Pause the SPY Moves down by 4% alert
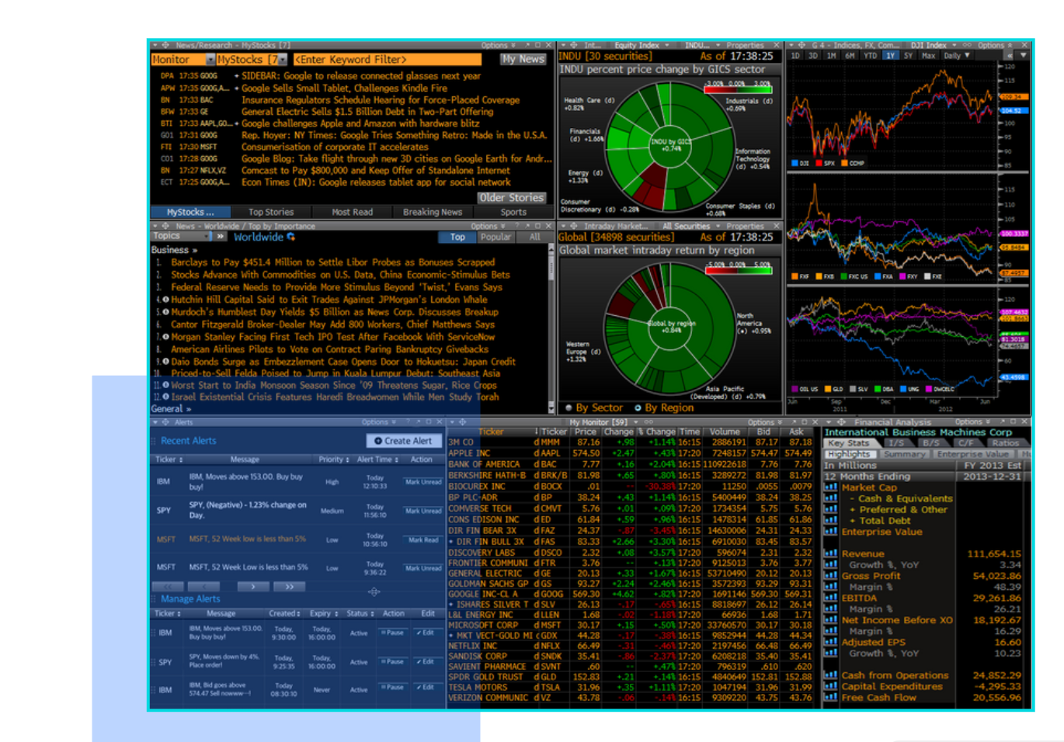Screen dimensions: 1064x742 (x=392, y=661)
